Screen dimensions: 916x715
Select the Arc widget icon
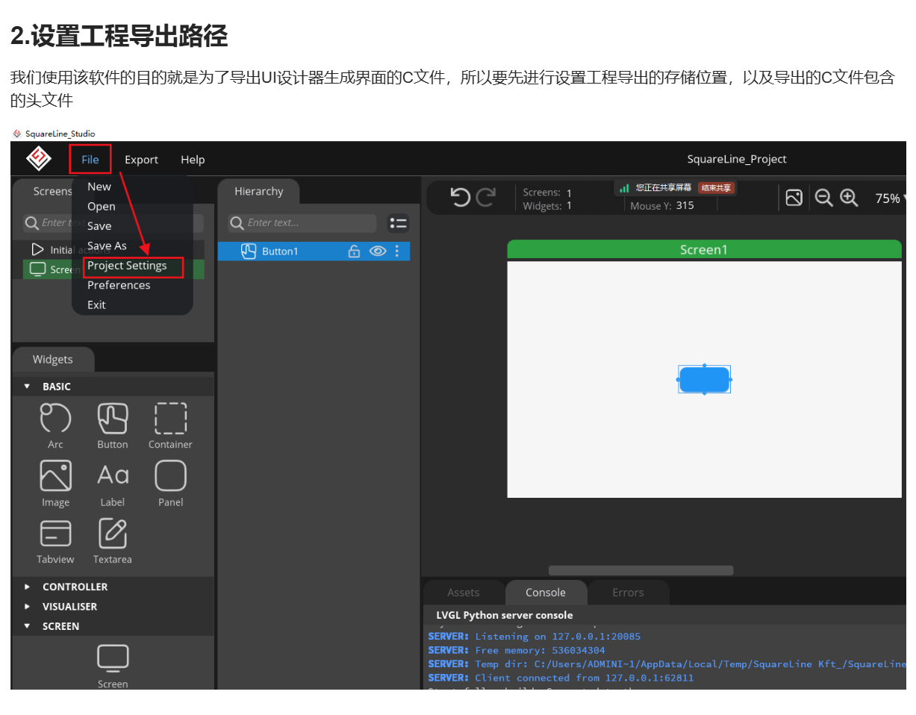pos(55,418)
